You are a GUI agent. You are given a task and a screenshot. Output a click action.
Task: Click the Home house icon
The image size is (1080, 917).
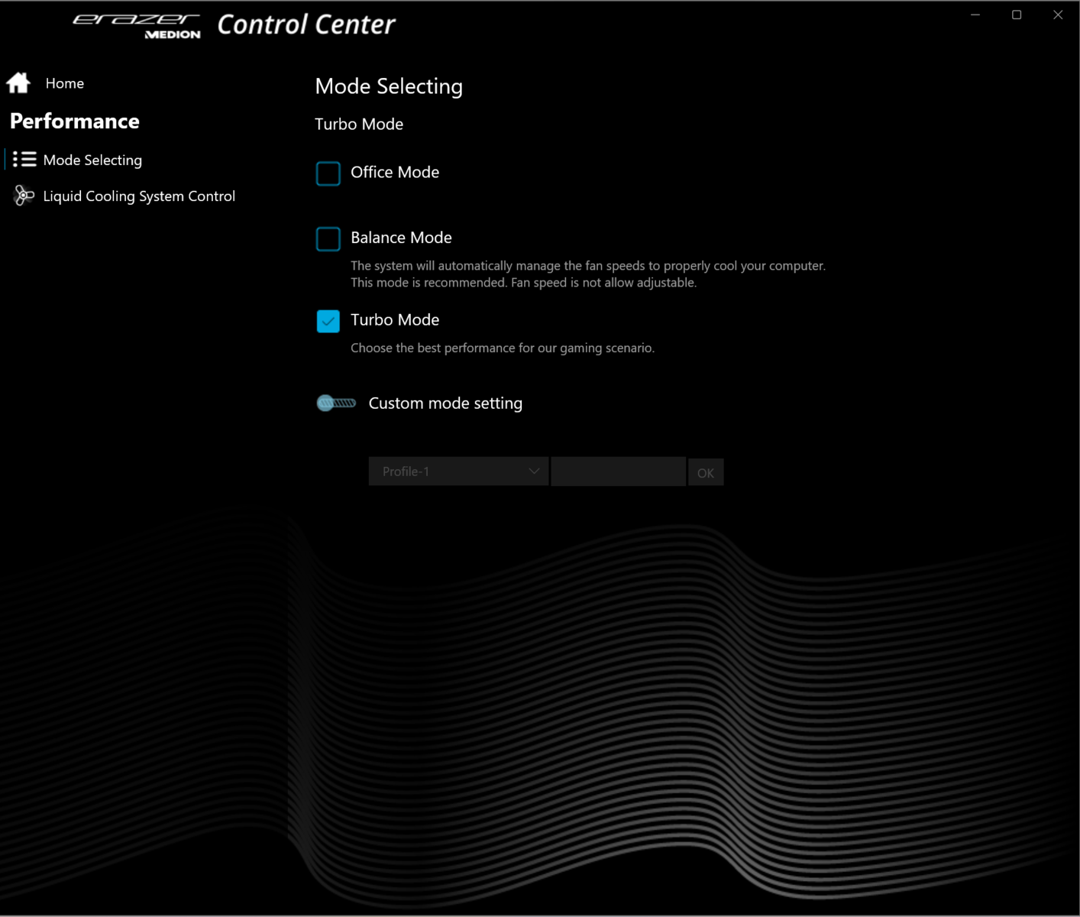pyautogui.click(x=18, y=83)
